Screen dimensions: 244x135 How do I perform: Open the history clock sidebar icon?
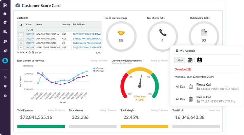coord(5,77)
